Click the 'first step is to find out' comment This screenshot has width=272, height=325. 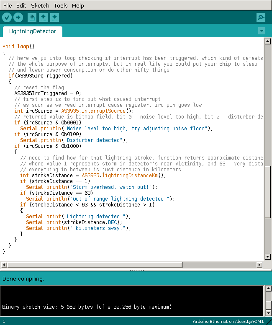pyautogui.click(x=87, y=99)
